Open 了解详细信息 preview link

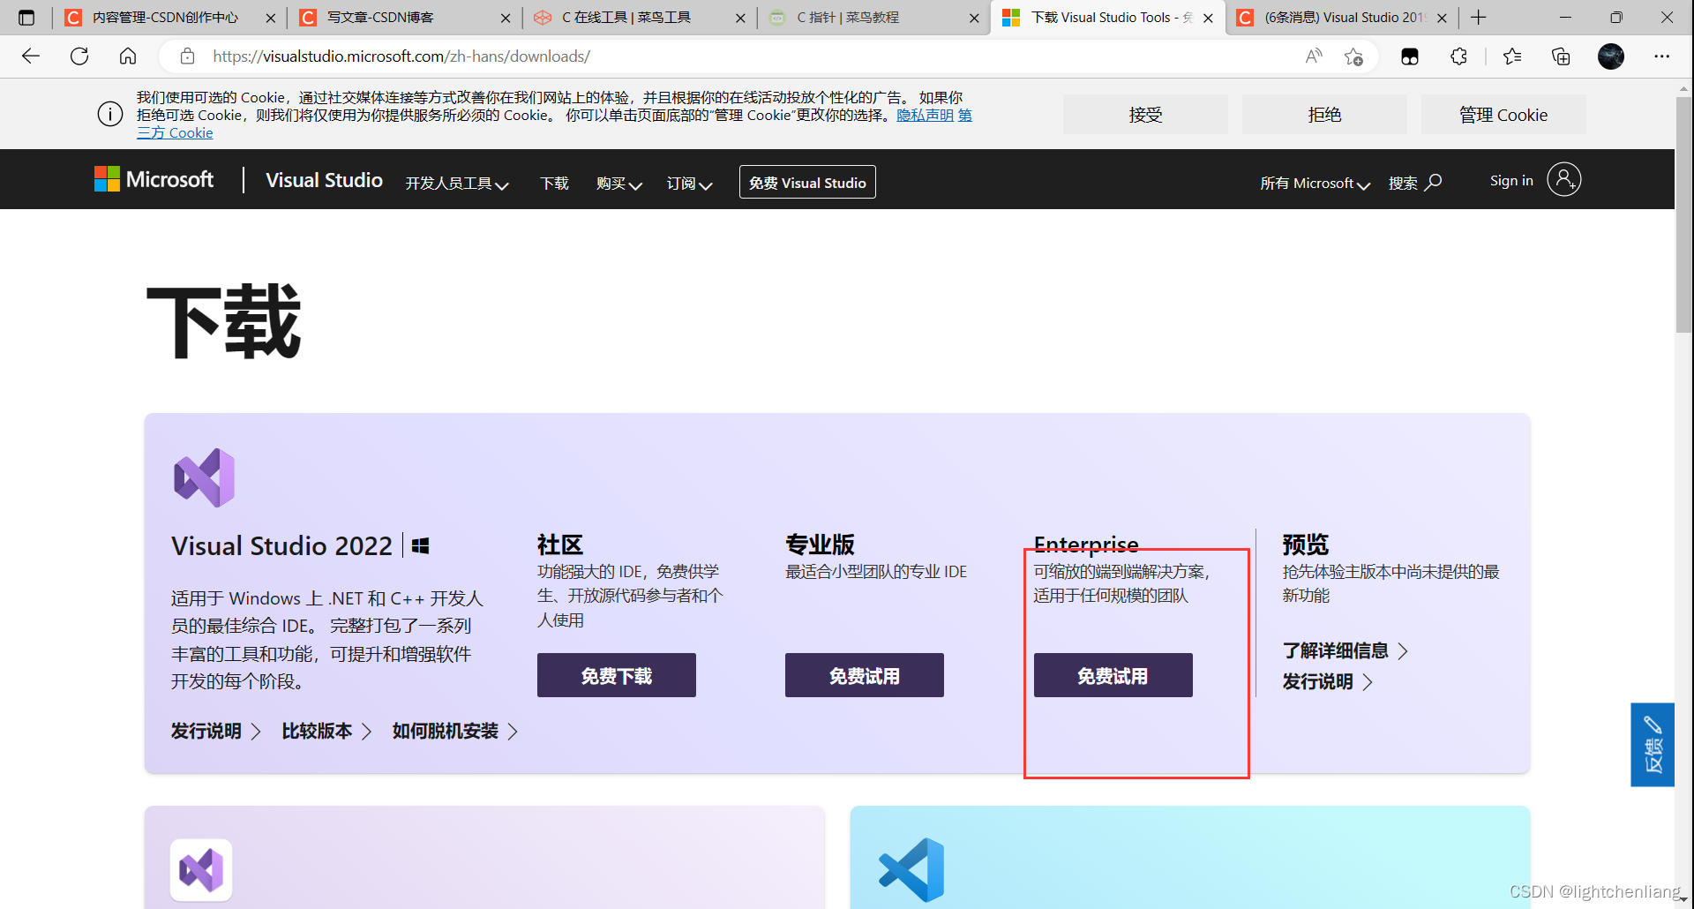pyautogui.click(x=1345, y=650)
